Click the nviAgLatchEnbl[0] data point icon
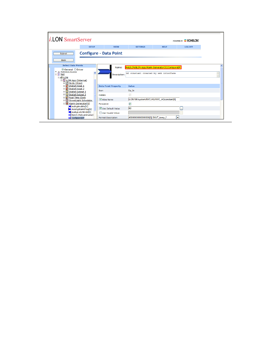This screenshot has height=351, width=271. pos(70,112)
